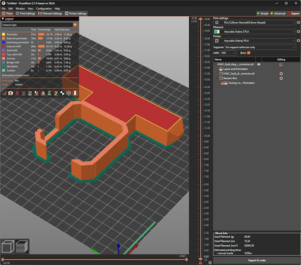Image resolution: width=301 pixels, height=265 pixels.
Task: Open the Configuration menu
Action: click(x=43, y=9)
